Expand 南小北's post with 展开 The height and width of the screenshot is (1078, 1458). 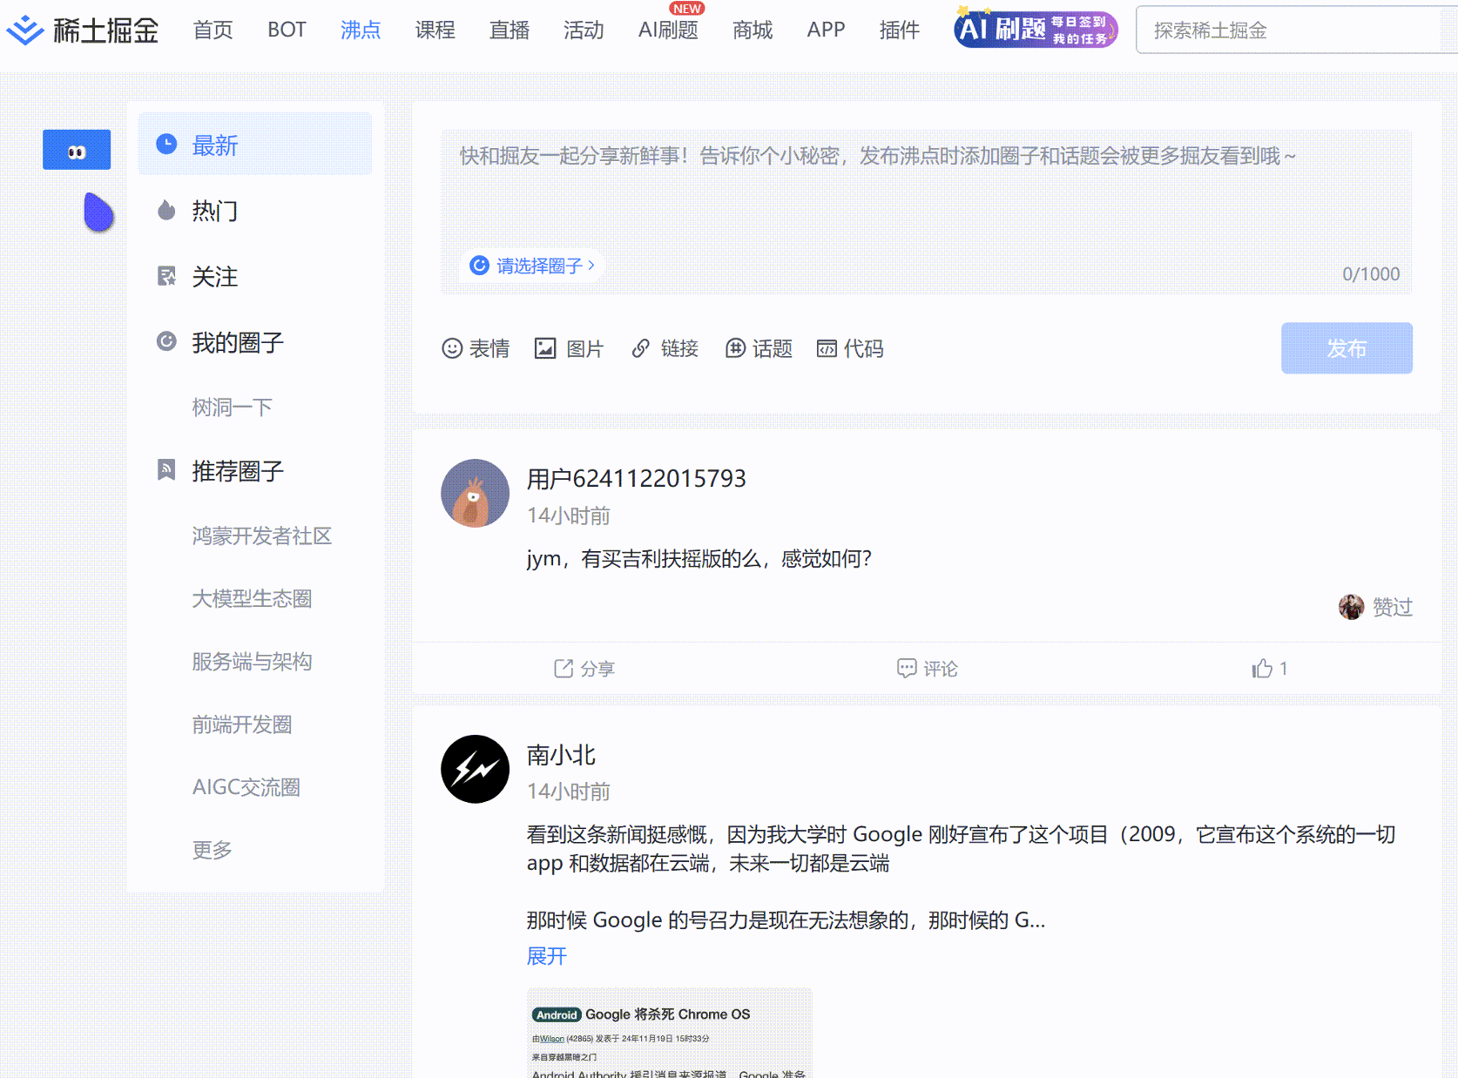[545, 955]
